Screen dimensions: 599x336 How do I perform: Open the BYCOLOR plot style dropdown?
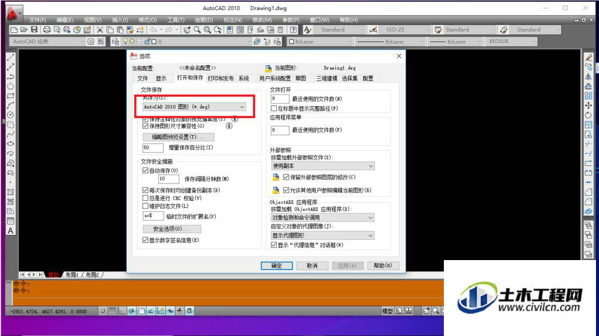tap(511, 42)
